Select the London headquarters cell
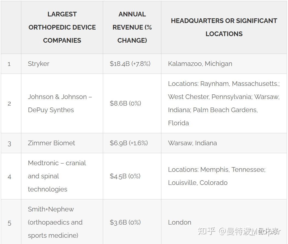 [x=179, y=222]
